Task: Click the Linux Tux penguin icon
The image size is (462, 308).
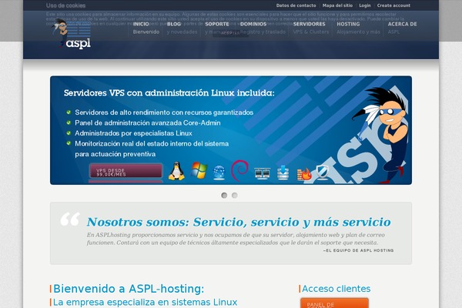Action: tap(176, 171)
